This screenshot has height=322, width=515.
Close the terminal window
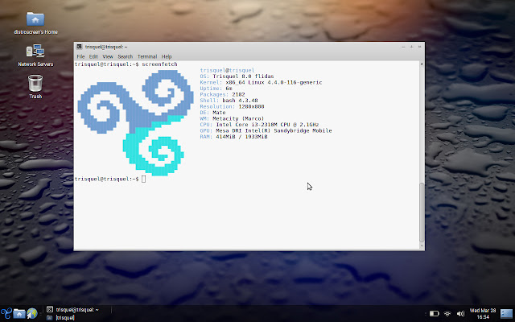419,47
